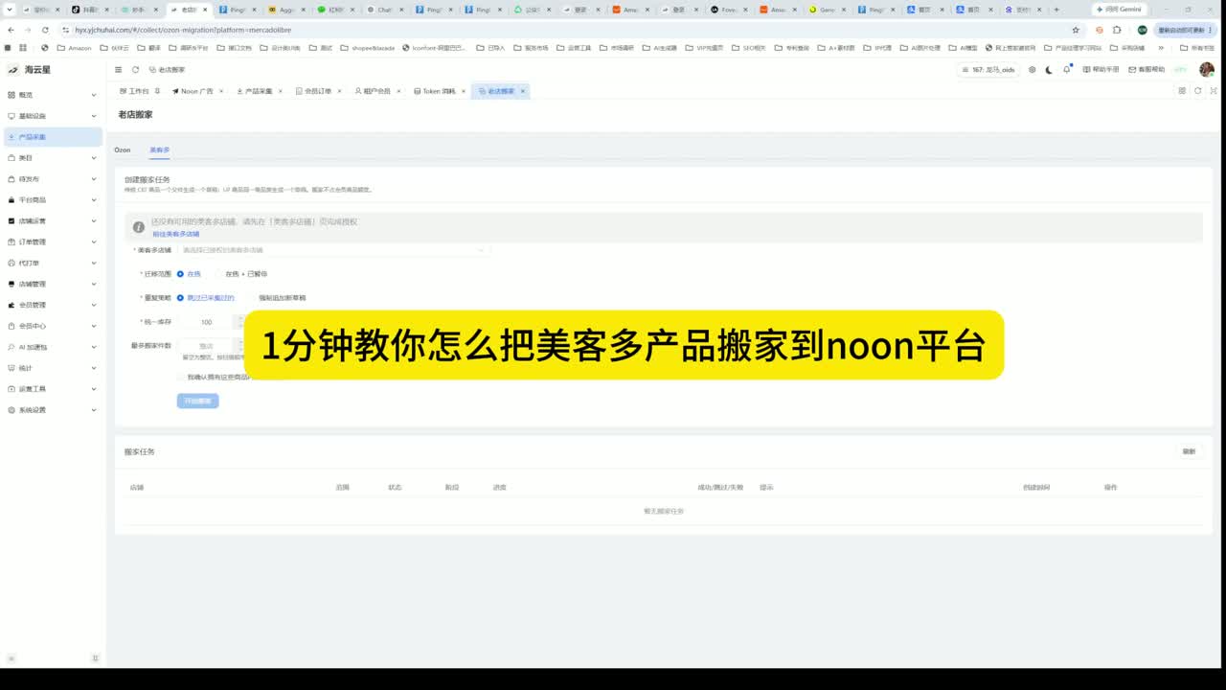Close the 产品采集 tab

280,91
